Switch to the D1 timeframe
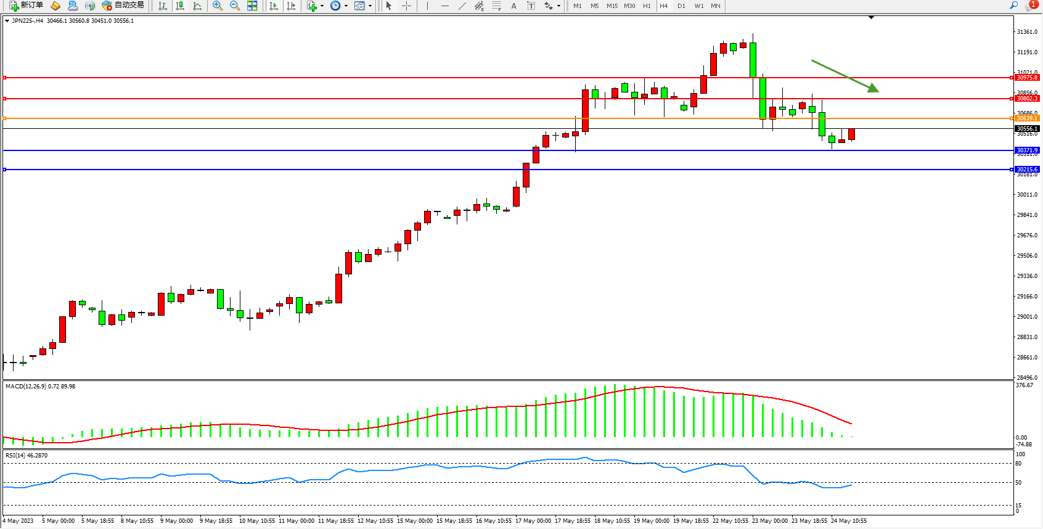Screen dimensions: 1043x529 pyautogui.click(x=681, y=6)
